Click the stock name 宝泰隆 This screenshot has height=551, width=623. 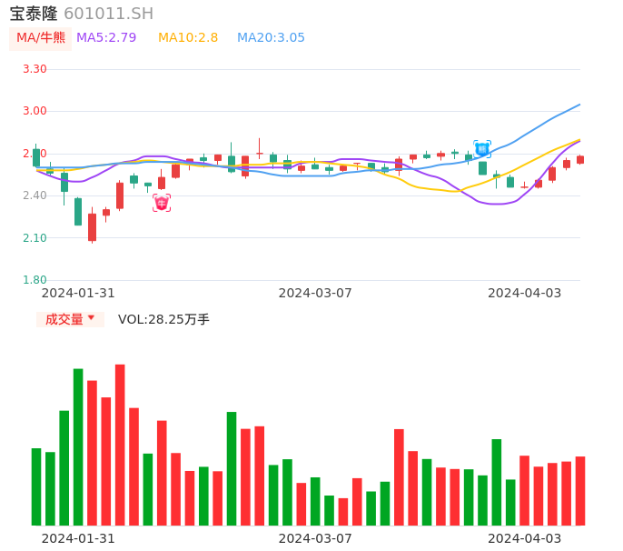pyautogui.click(x=34, y=14)
